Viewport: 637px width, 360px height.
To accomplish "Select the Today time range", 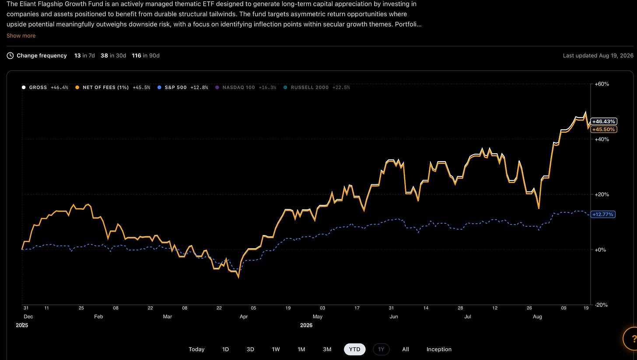I will [196, 350].
